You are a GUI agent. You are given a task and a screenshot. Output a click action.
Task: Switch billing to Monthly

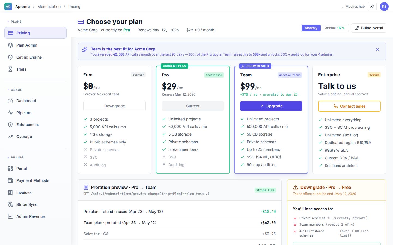coord(311,28)
